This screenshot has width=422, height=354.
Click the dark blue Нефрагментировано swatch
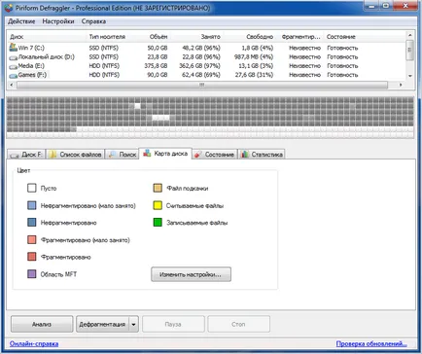(32, 223)
